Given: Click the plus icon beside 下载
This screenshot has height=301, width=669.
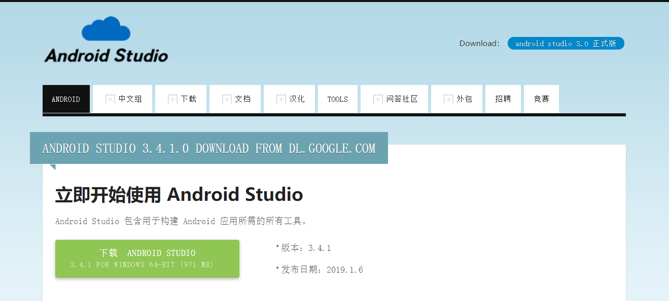Looking at the screenshot, I should click(172, 99).
